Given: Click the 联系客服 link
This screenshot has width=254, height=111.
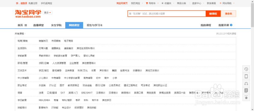Looking at the screenshot, I should coord(211,3).
